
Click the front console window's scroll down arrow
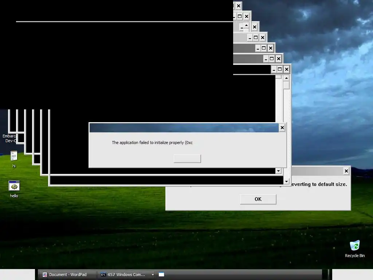[286, 182]
